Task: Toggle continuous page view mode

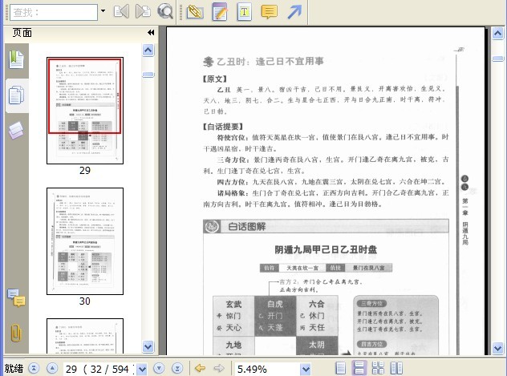Action: (x=359, y=368)
